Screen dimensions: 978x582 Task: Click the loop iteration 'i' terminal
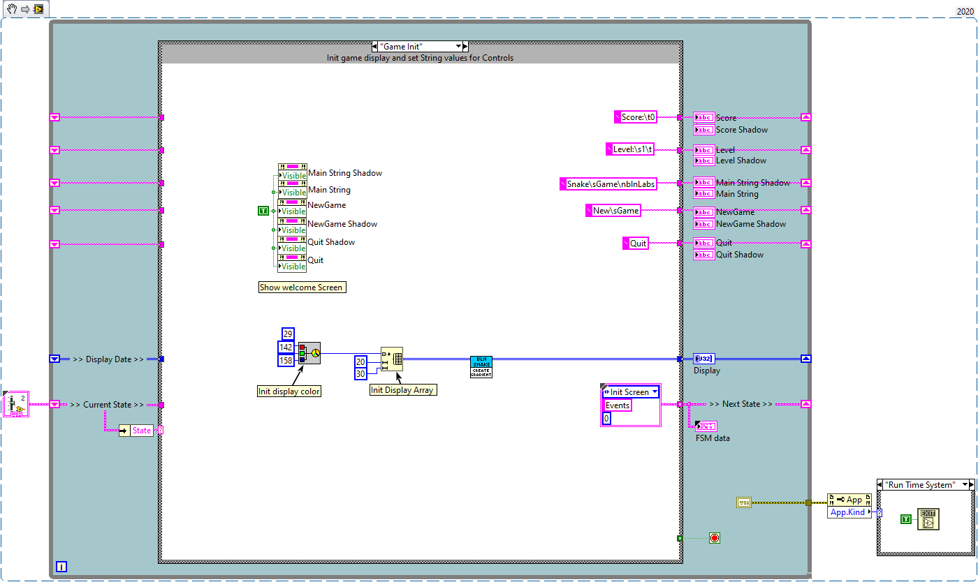click(61, 567)
